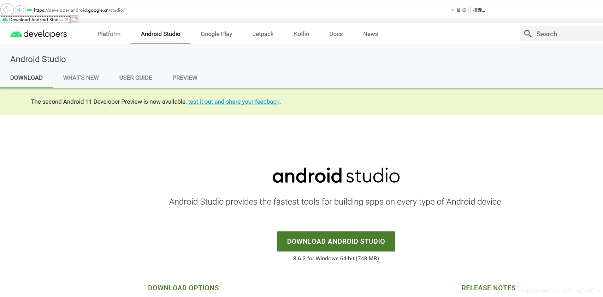Open a new browser tab
603x297 pixels.
75,19
